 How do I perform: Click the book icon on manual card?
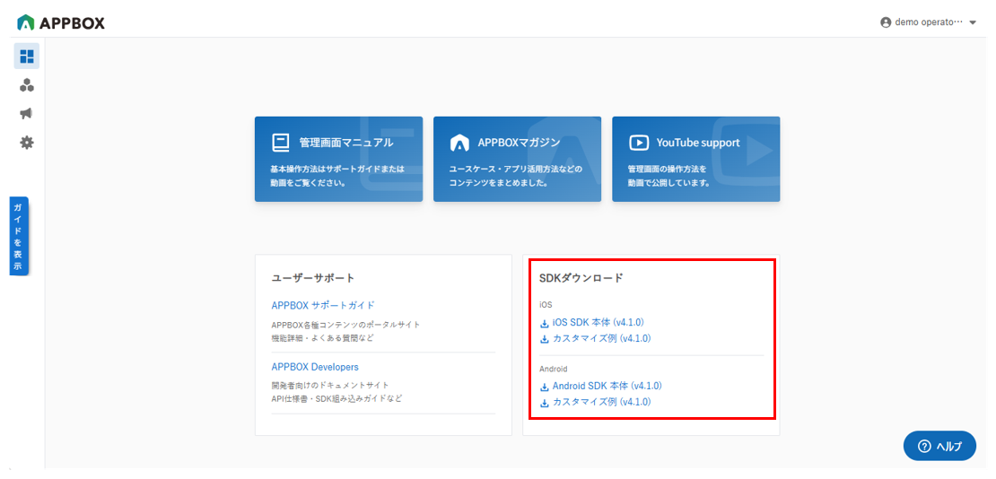pyautogui.click(x=280, y=143)
